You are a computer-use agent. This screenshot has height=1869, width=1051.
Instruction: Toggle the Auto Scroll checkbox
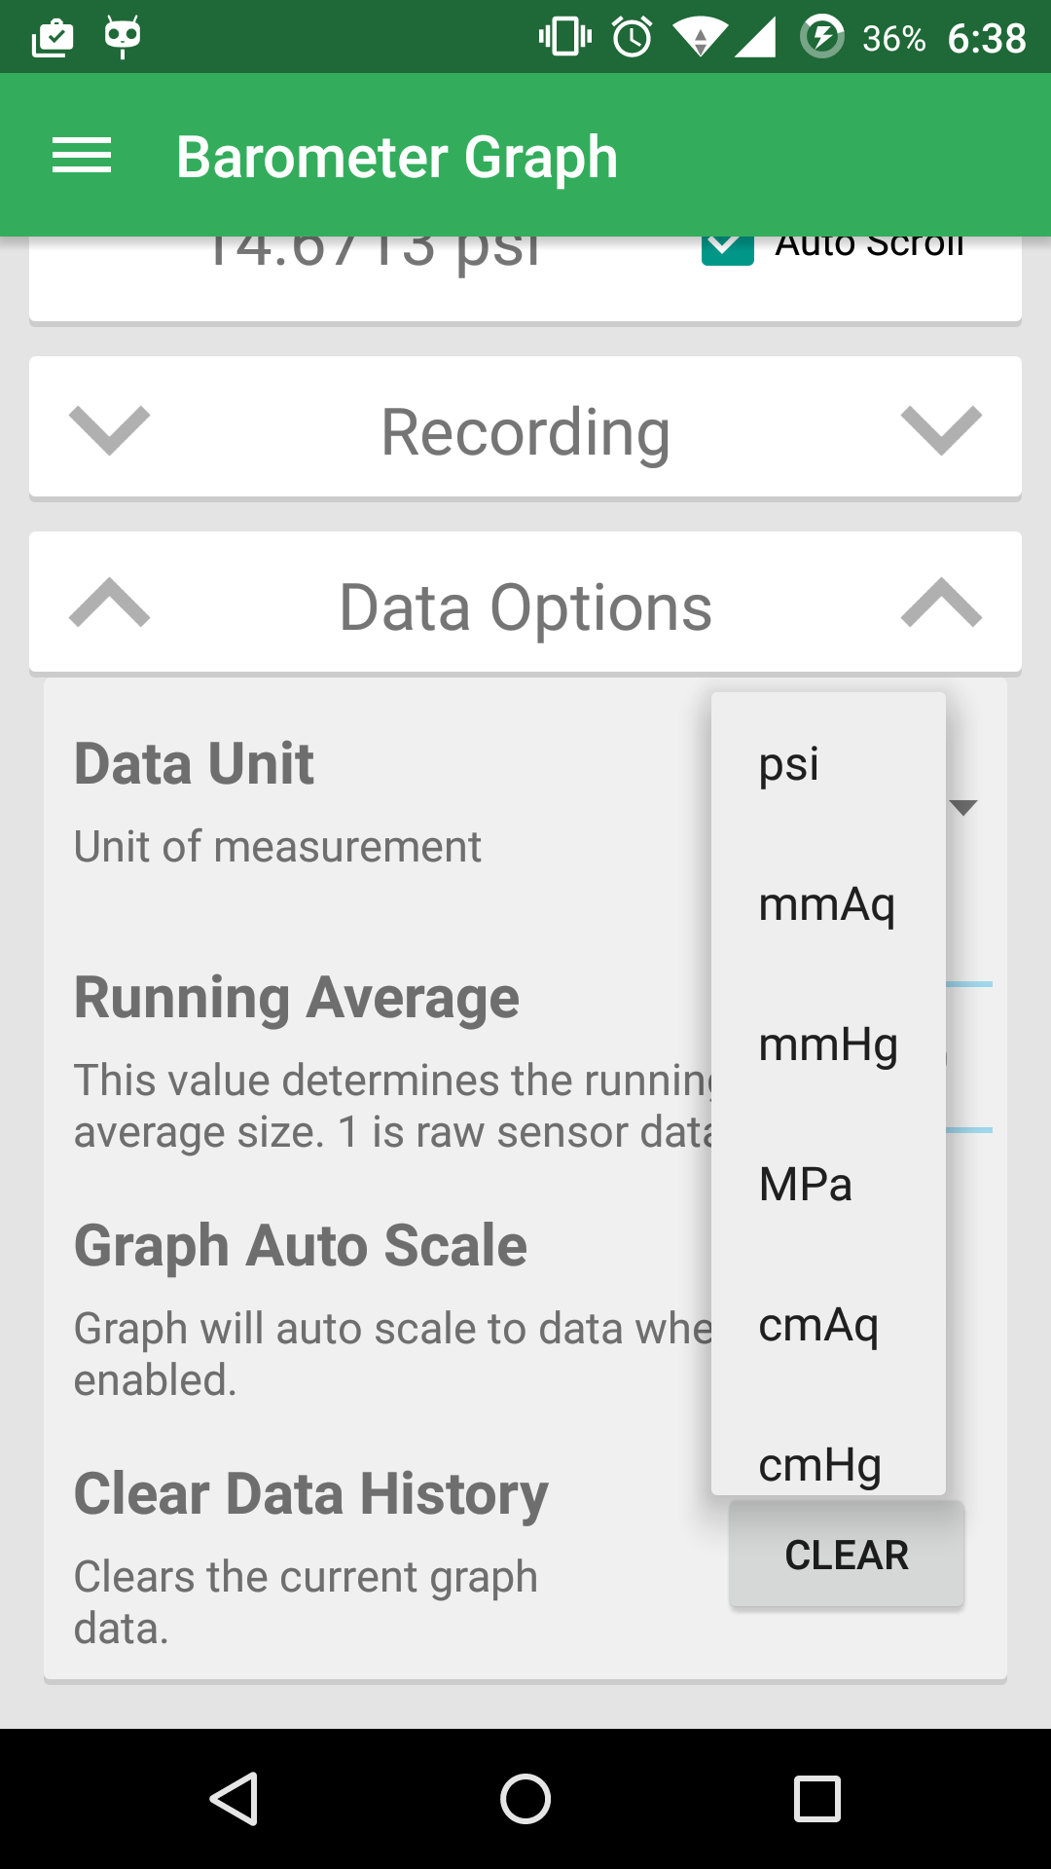[728, 249]
